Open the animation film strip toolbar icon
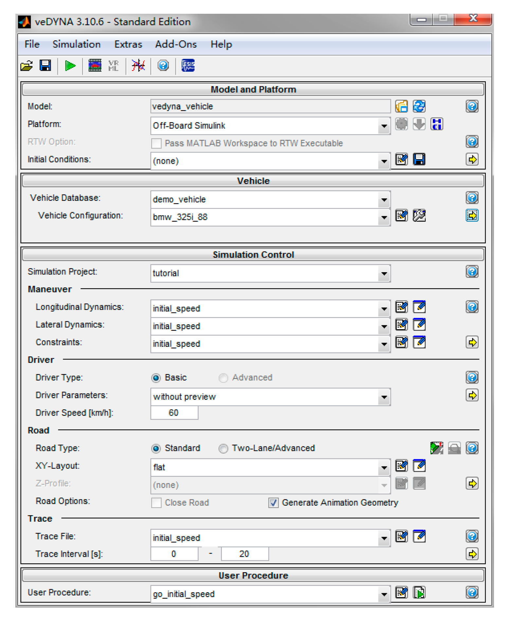The image size is (509, 620). pyautogui.click(x=95, y=66)
